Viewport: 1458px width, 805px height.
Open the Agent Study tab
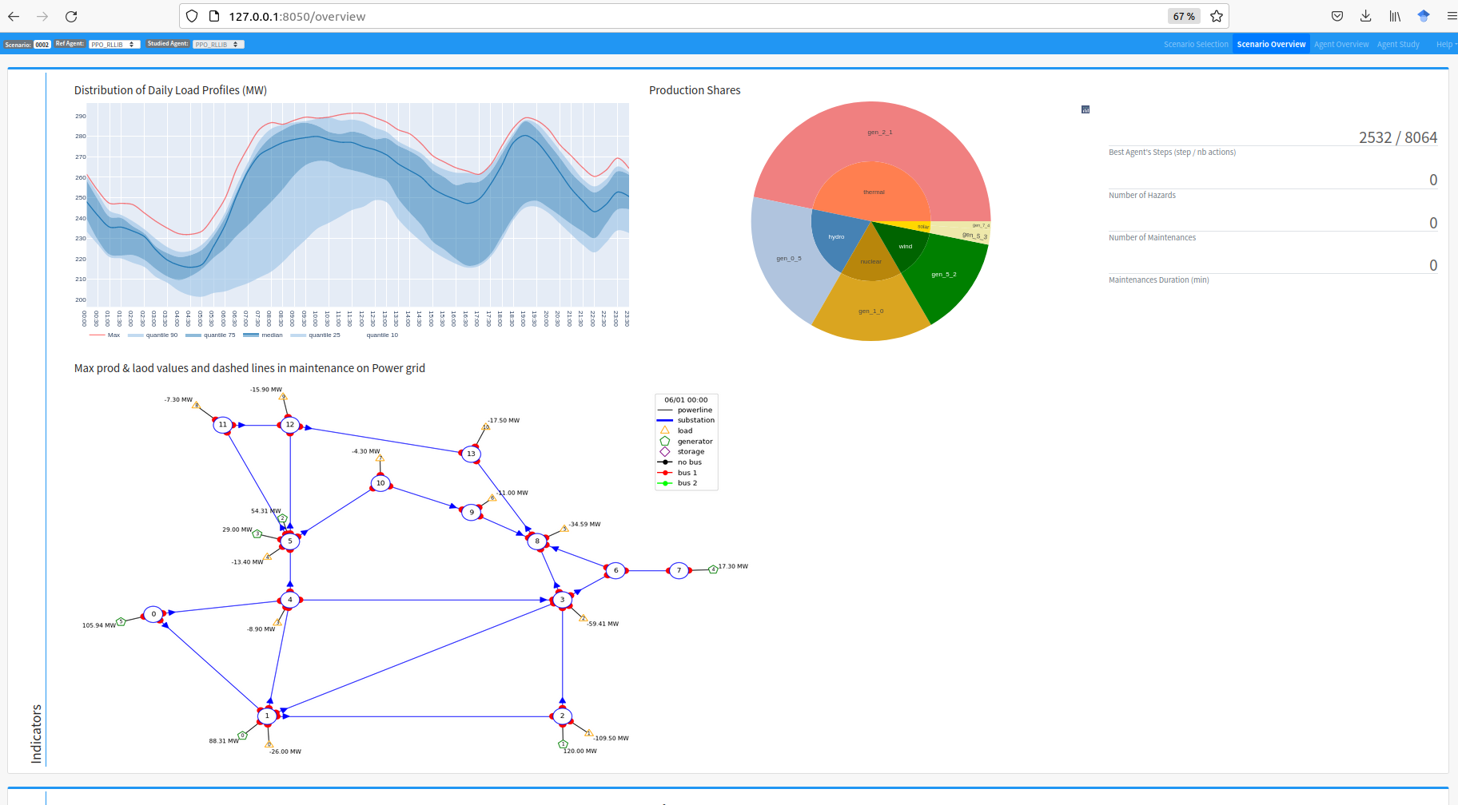coord(1398,45)
